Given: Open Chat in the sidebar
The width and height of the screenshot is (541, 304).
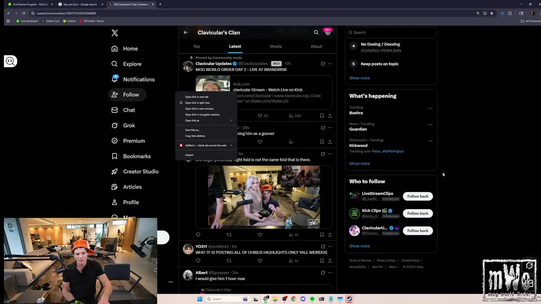Looking at the screenshot, I should point(123,110).
